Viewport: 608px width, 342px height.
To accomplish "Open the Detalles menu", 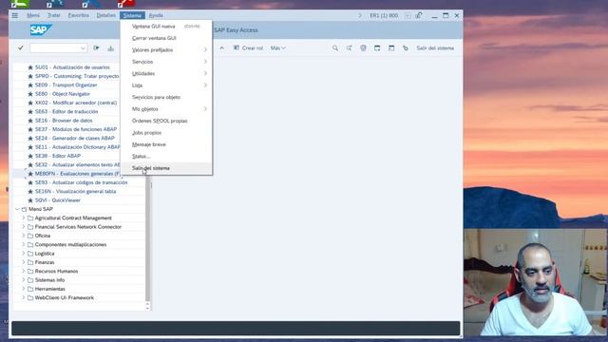I will [x=105, y=15].
